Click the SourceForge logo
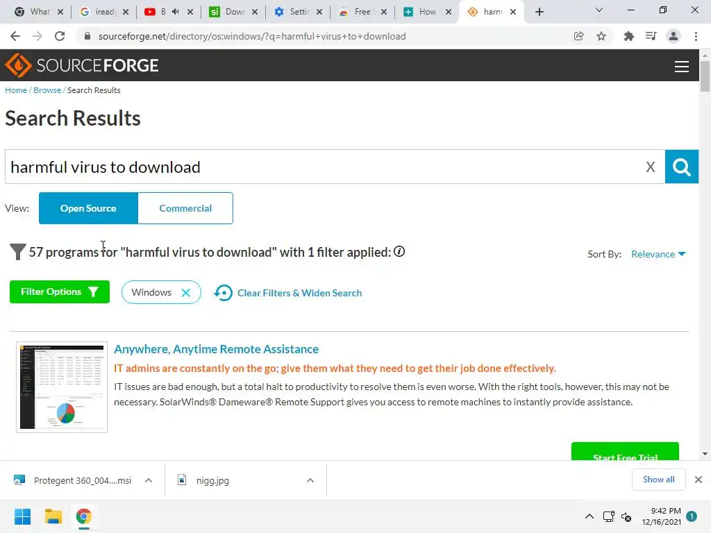The image size is (711, 533). pos(82,65)
